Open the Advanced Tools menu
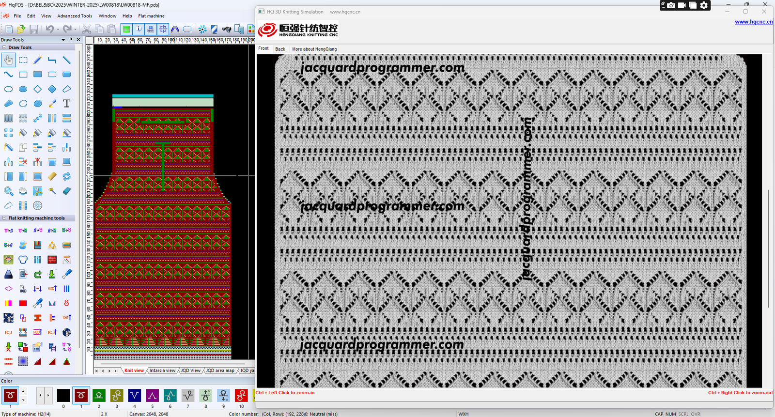 pos(75,16)
